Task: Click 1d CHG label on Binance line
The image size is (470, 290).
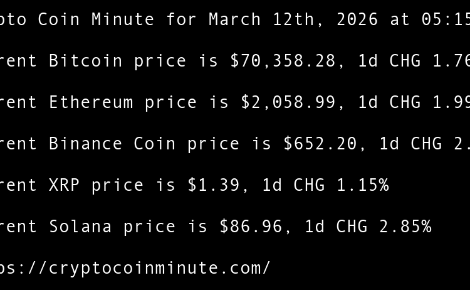Action: pos(411,144)
